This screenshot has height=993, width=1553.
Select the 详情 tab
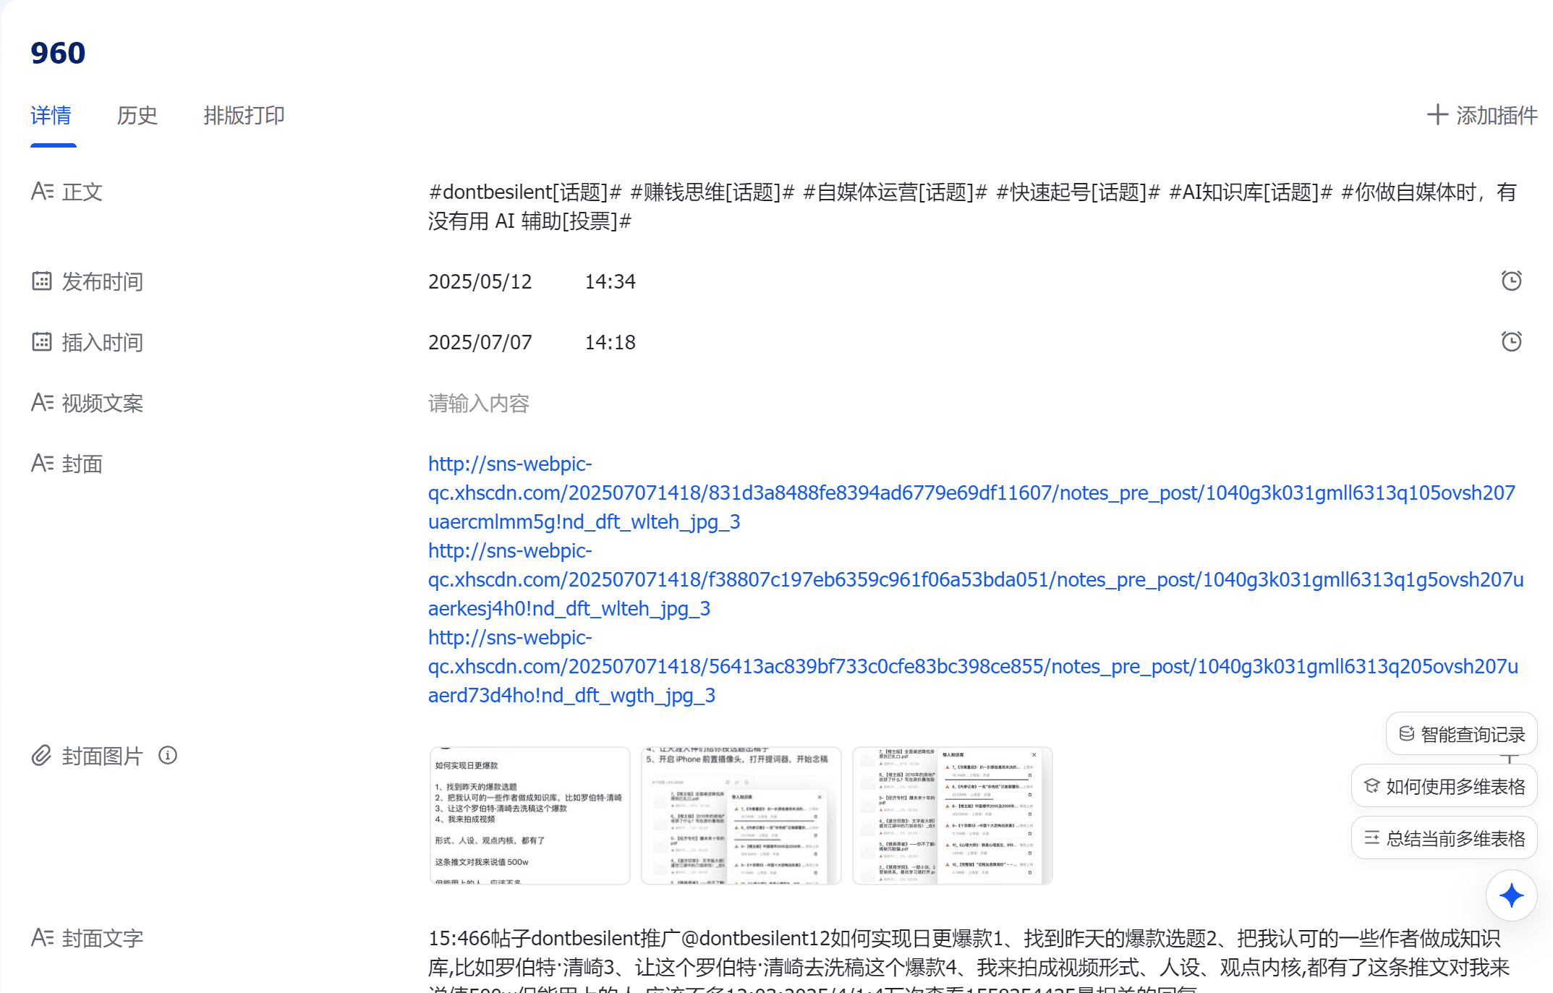coord(51,116)
